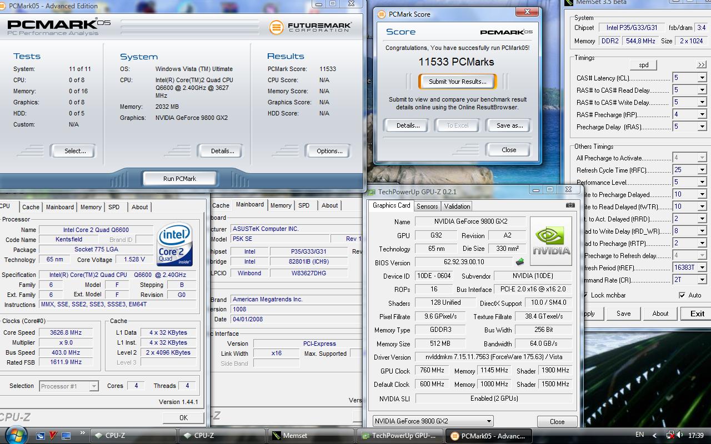
Task: Click the Core Speed 3626.8 MHz field
Action: point(66,332)
